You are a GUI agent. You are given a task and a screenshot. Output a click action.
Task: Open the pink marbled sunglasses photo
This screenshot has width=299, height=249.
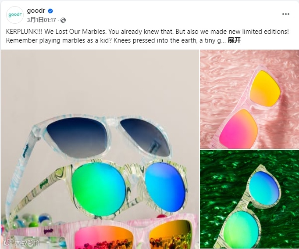pyautogui.click(x=249, y=99)
